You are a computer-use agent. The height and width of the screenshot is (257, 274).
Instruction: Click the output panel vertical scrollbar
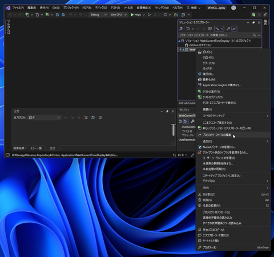(174, 130)
